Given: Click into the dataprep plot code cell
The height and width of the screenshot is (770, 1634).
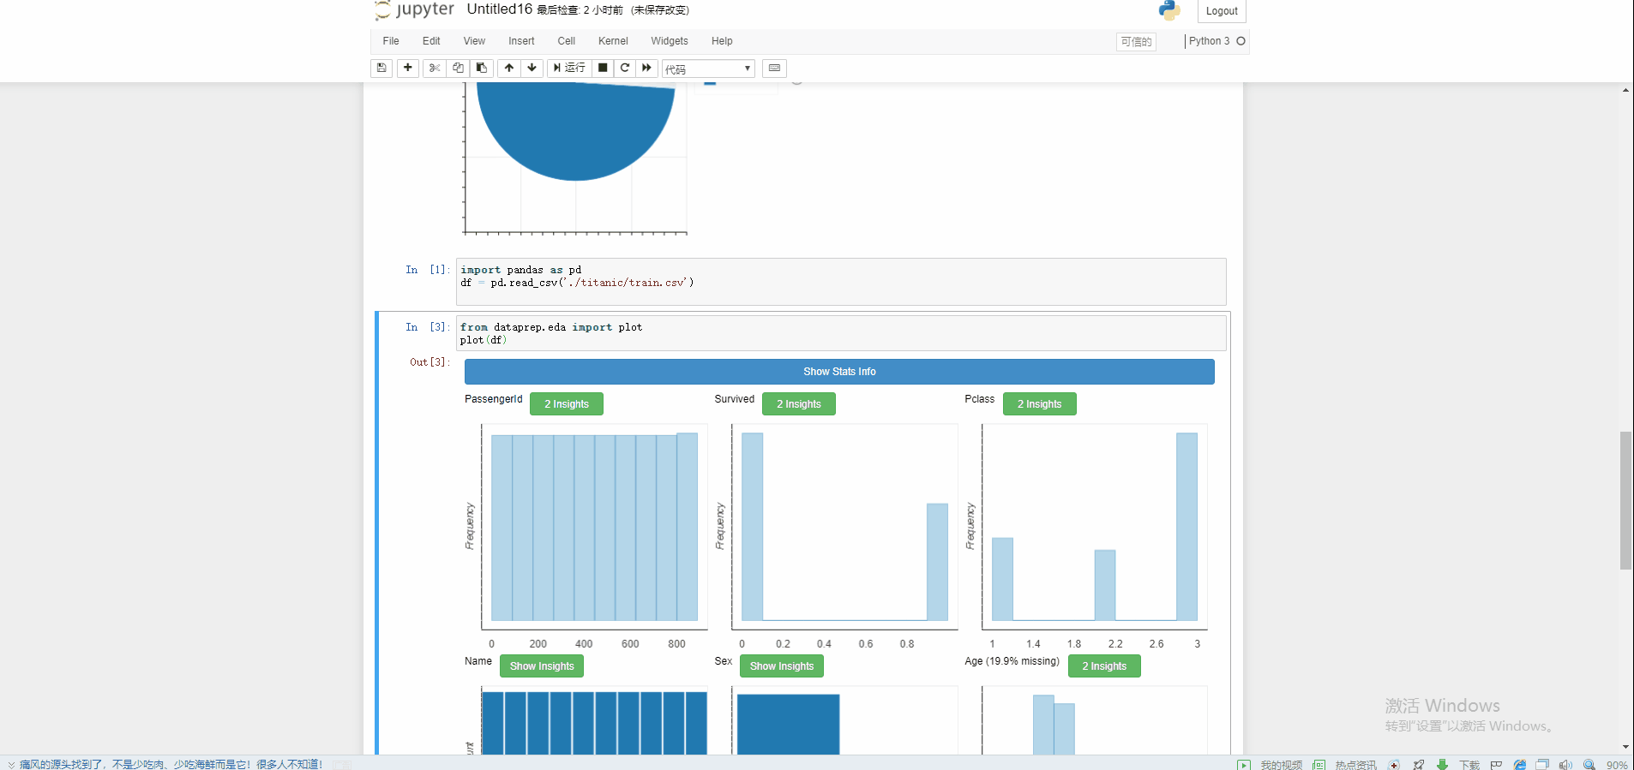Looking at the screenshot, I should tap(841, 333).
